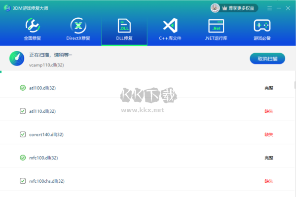This screenshot has width=296, height=197.
Task: Click the 正在扫描，请稍等 status text
Action: (51, 55)
